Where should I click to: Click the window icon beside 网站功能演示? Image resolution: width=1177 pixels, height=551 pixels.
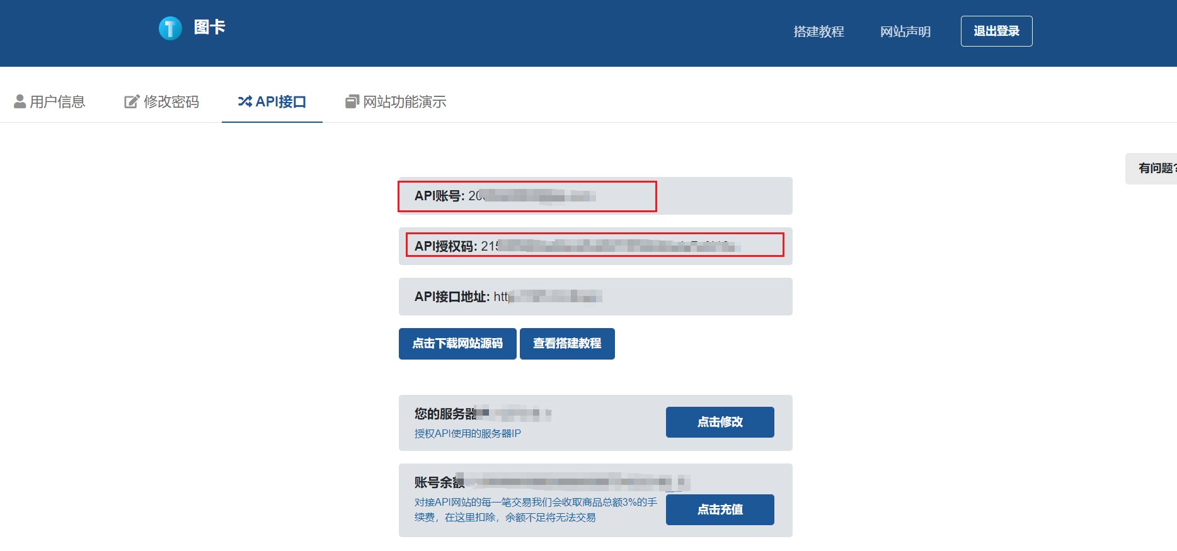(x=352, y=101)
